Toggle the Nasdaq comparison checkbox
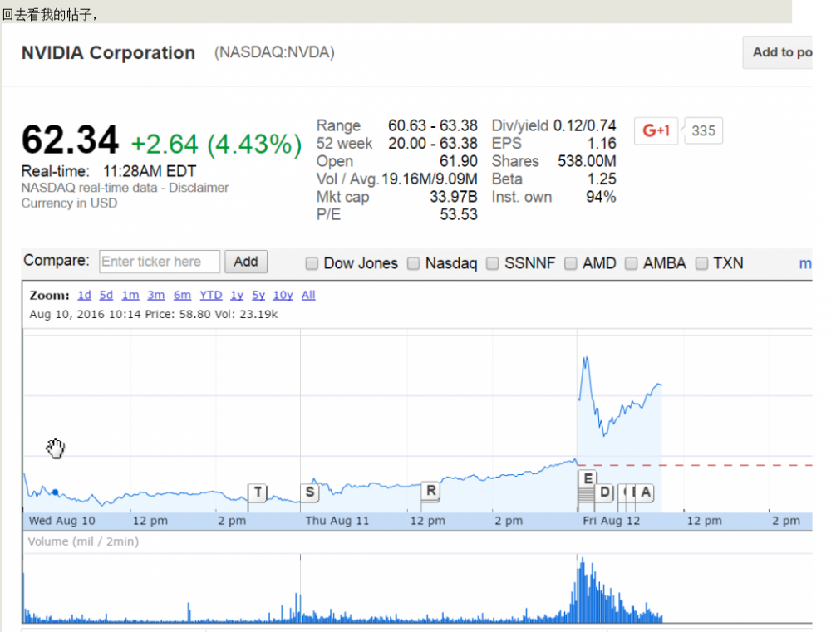This screenshot has height=632, width=831. coord(414,264)
